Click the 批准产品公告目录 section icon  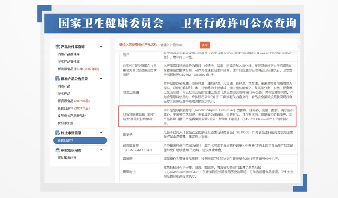coord(58,79)
